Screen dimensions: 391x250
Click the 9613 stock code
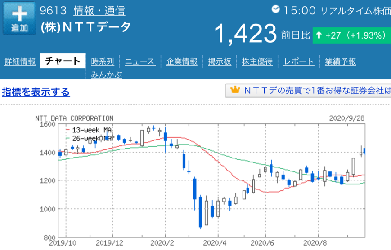point(53,10)
